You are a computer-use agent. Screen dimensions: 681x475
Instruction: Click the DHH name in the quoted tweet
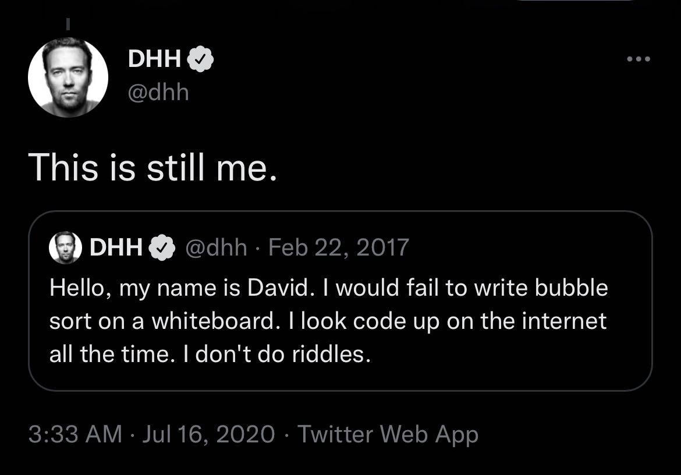[x=116, y=248]
